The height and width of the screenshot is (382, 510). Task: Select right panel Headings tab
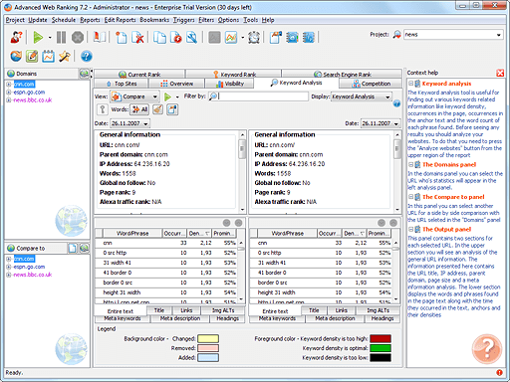coord(382,318)
